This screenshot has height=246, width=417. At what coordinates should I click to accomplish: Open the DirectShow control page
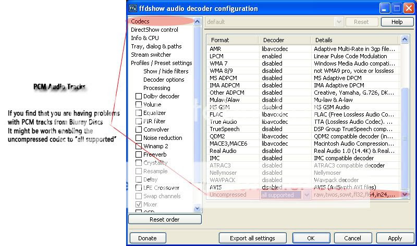[154, 30]
